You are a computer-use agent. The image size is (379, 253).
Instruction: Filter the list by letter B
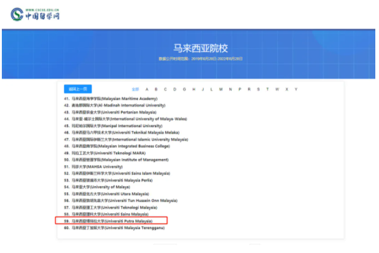pyautogui.click(x=156, y=89)
